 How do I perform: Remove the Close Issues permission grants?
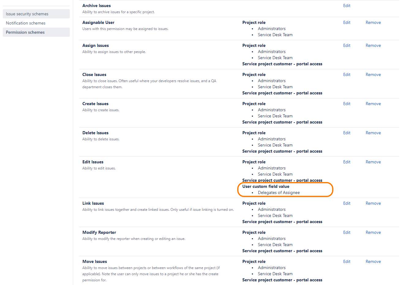click(373, 74)
